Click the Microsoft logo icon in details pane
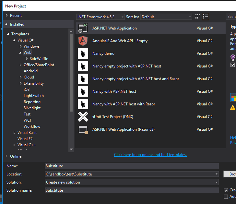 (x=233, y=98)
